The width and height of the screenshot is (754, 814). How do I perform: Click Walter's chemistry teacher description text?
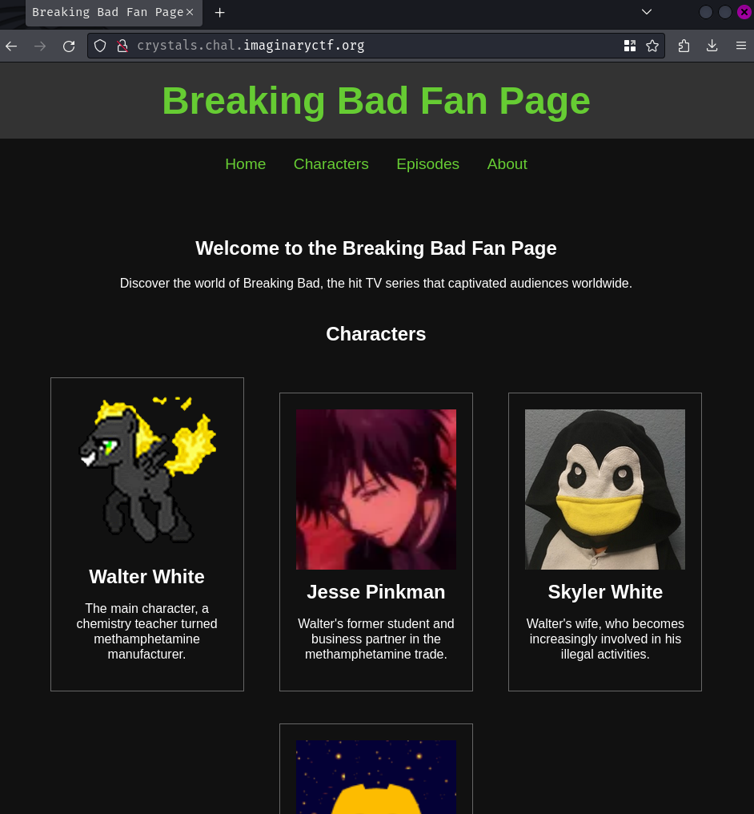(x=146, y=631)
